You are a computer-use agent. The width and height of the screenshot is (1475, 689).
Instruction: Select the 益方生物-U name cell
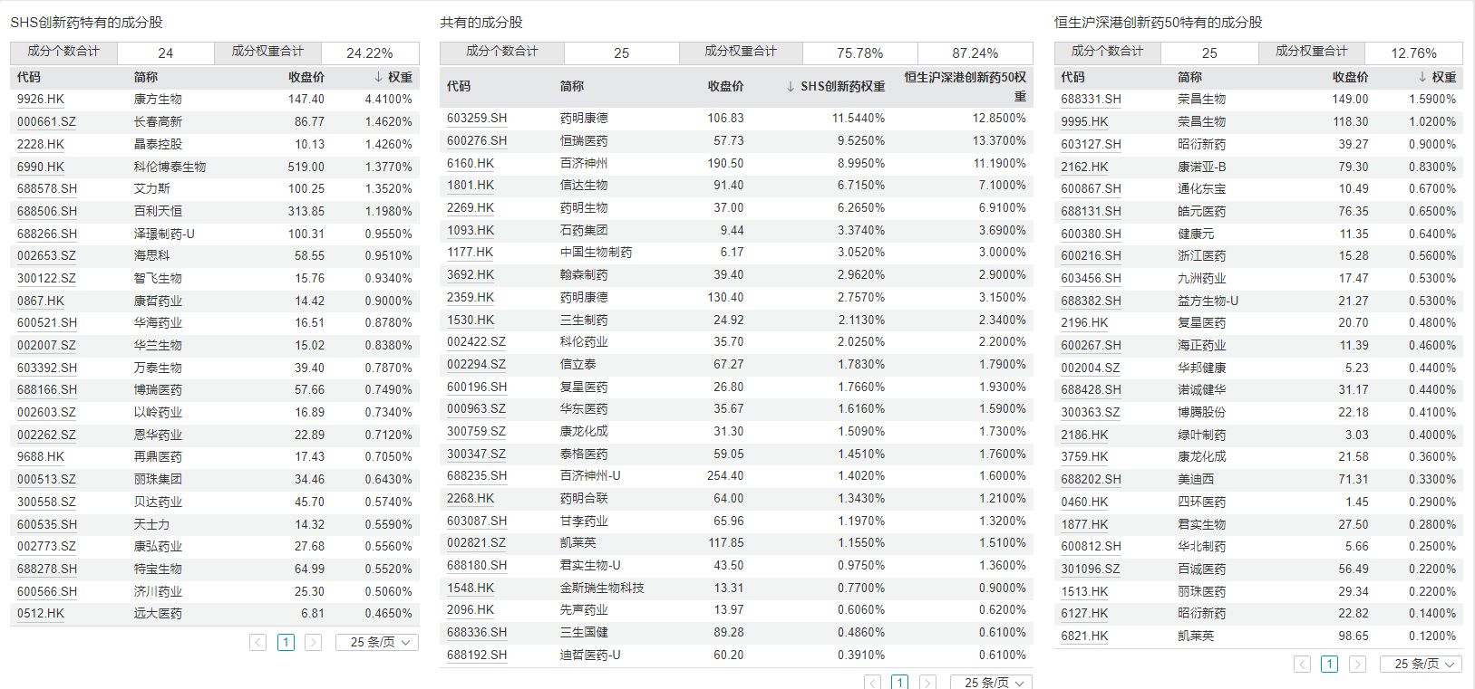coord(1208,301)
